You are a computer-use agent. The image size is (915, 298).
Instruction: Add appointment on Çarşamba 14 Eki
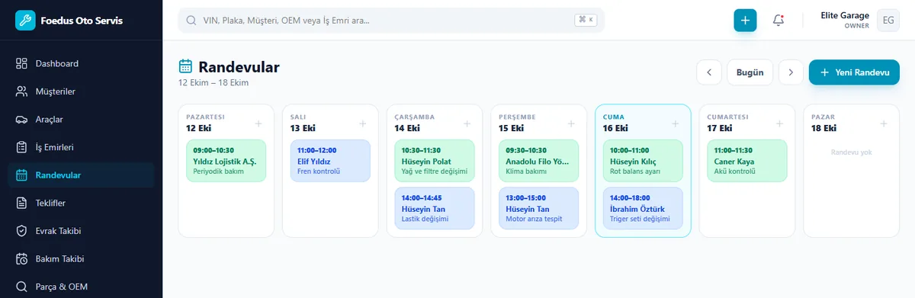click(467, 123)
